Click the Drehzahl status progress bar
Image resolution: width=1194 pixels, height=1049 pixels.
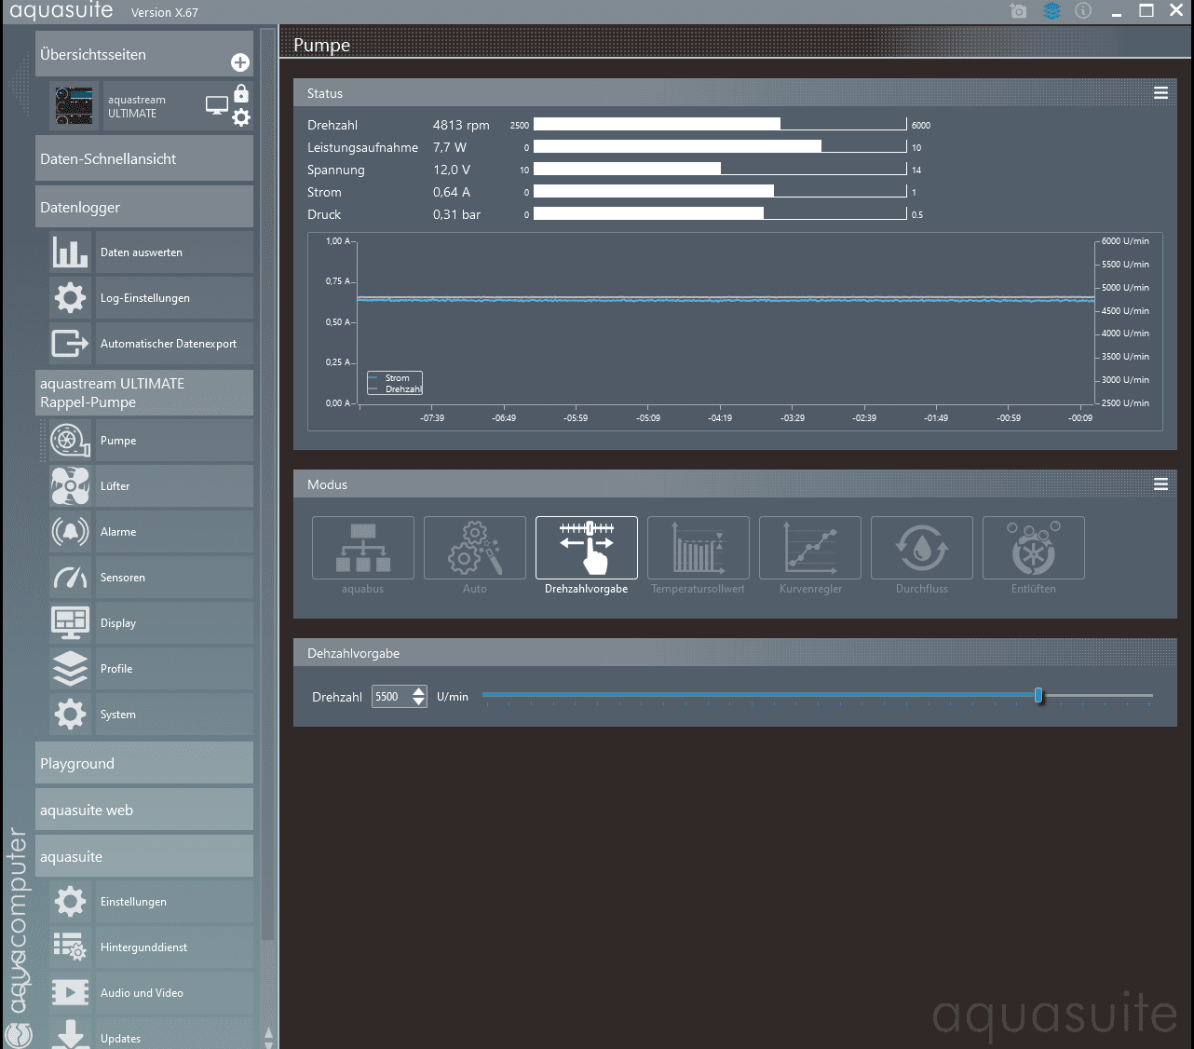tap(720, 124)
